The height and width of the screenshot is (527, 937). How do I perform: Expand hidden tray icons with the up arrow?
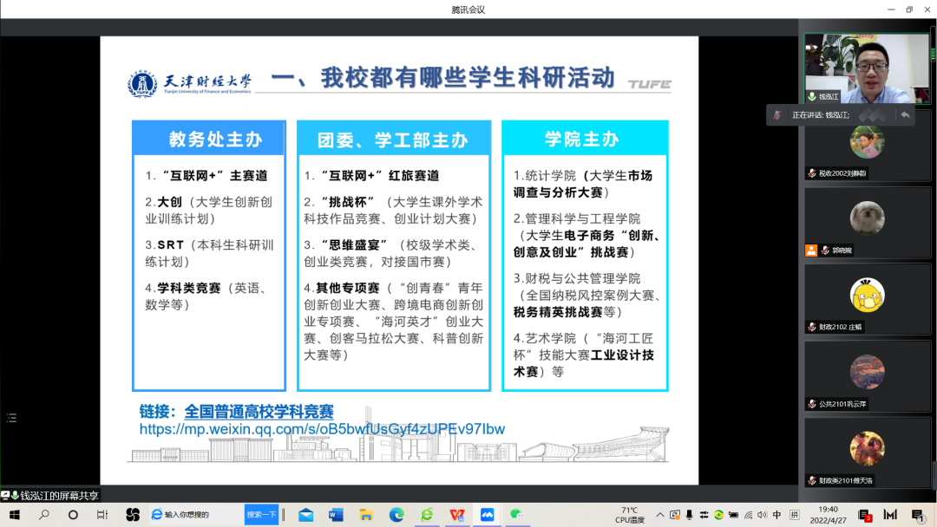pos(659,515)
